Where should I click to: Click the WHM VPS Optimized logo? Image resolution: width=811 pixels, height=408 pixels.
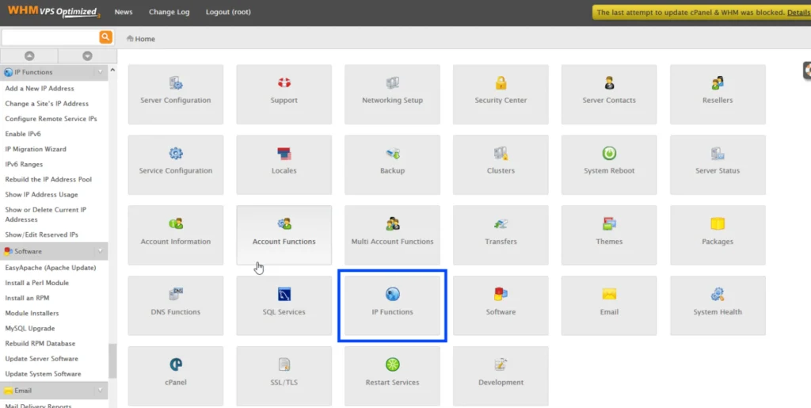(53, 11)
